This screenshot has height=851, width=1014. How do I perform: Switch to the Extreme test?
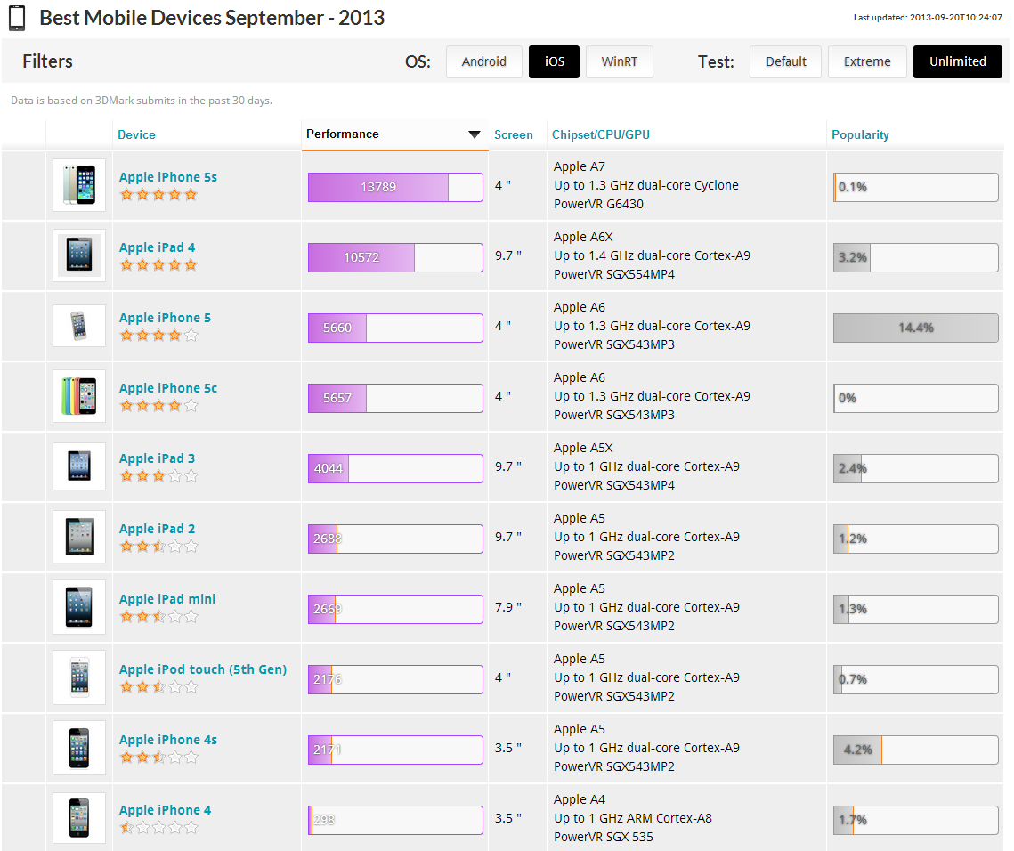(866, 62)
